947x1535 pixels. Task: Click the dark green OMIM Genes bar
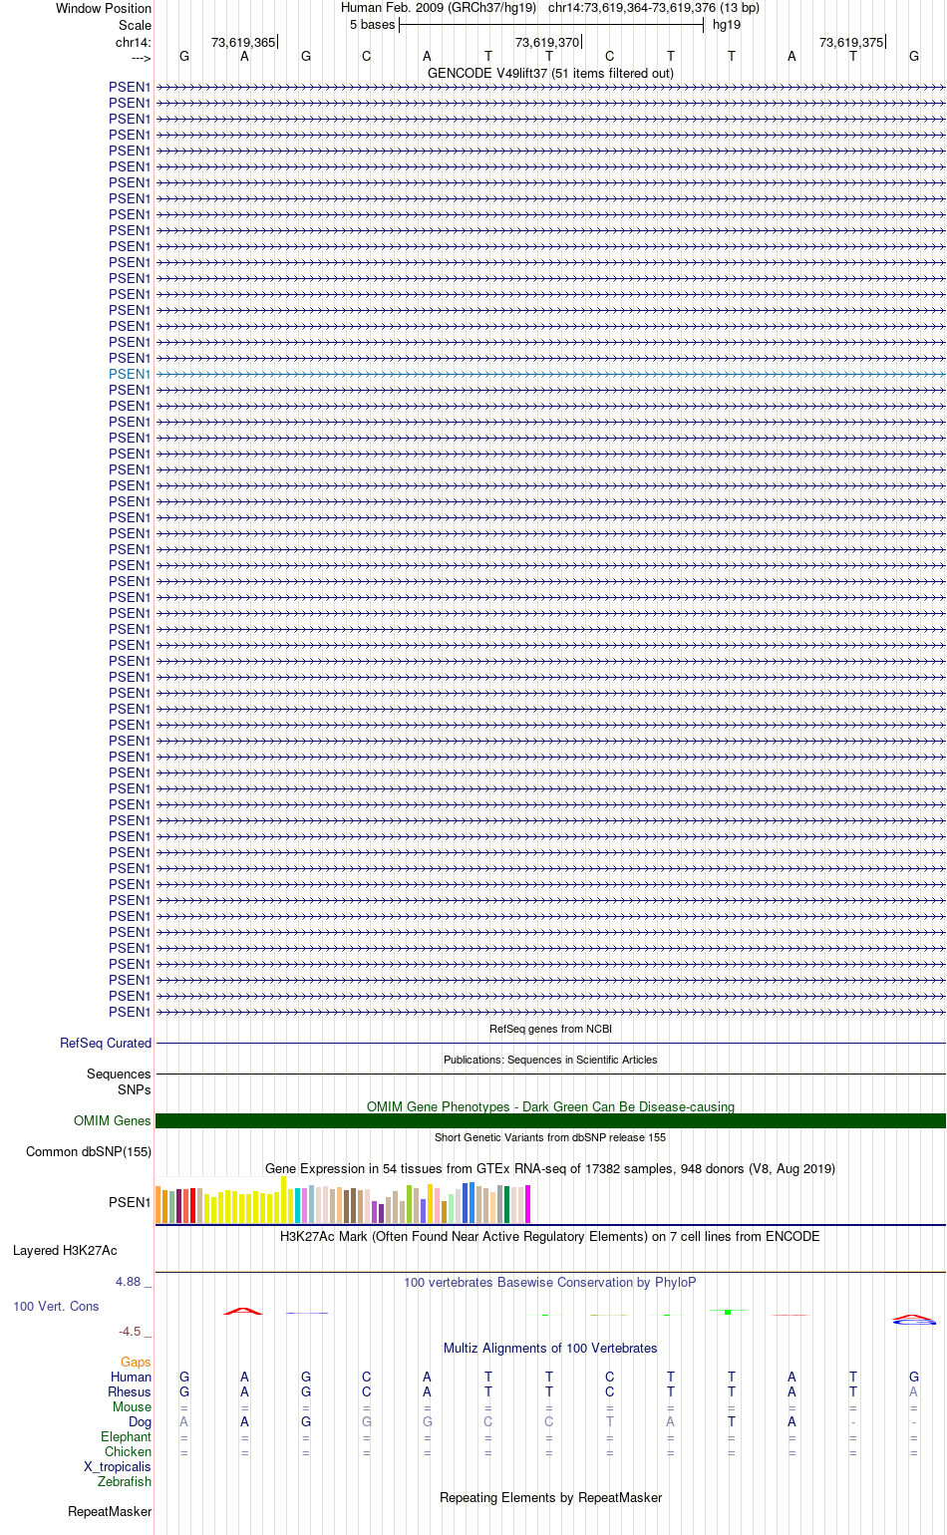550,1121
